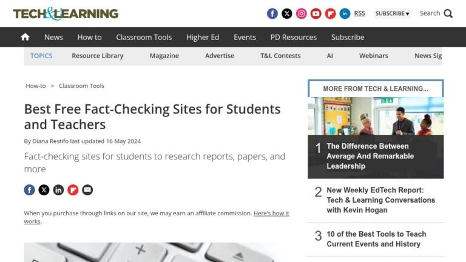The height and width of the screenshot is (262, 466).
Task: Open Instagram page from header icons
Action: pyautogui.click(x=302, y=13)
